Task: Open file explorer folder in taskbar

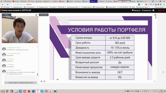Action: tap(16, 91)
